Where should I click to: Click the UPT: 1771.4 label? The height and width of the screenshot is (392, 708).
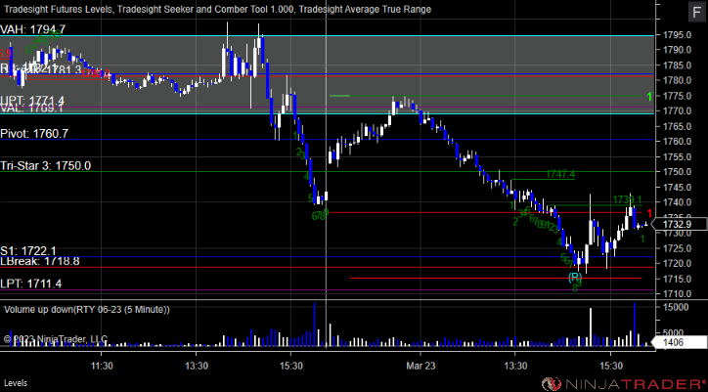[31, 100]
